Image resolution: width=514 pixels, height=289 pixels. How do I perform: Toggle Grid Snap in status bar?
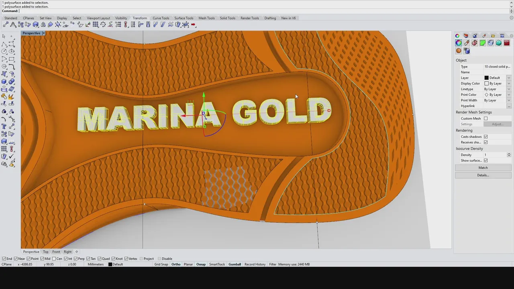pos(161,264)
